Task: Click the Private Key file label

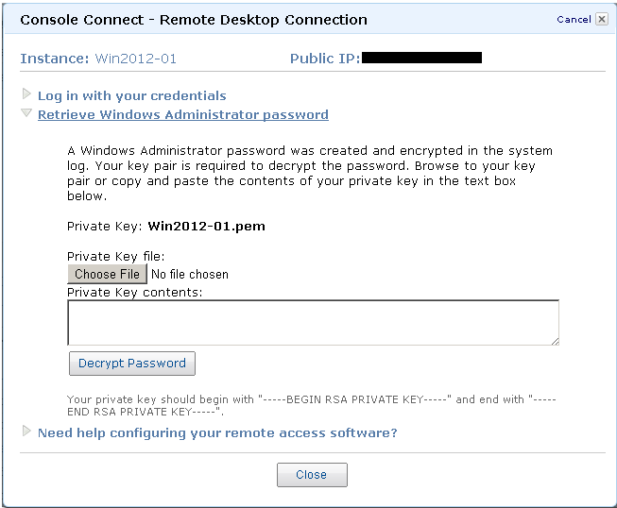Action: click(115, 256)
